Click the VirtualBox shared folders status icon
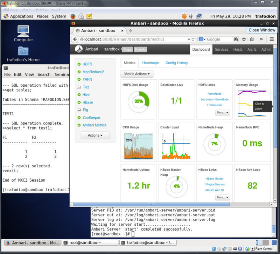280x254 pixels. 230,249
